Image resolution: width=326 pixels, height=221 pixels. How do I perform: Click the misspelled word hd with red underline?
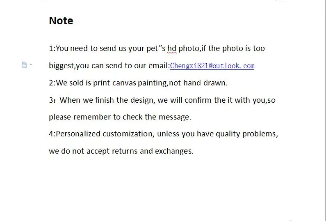[x=172, y=48]
